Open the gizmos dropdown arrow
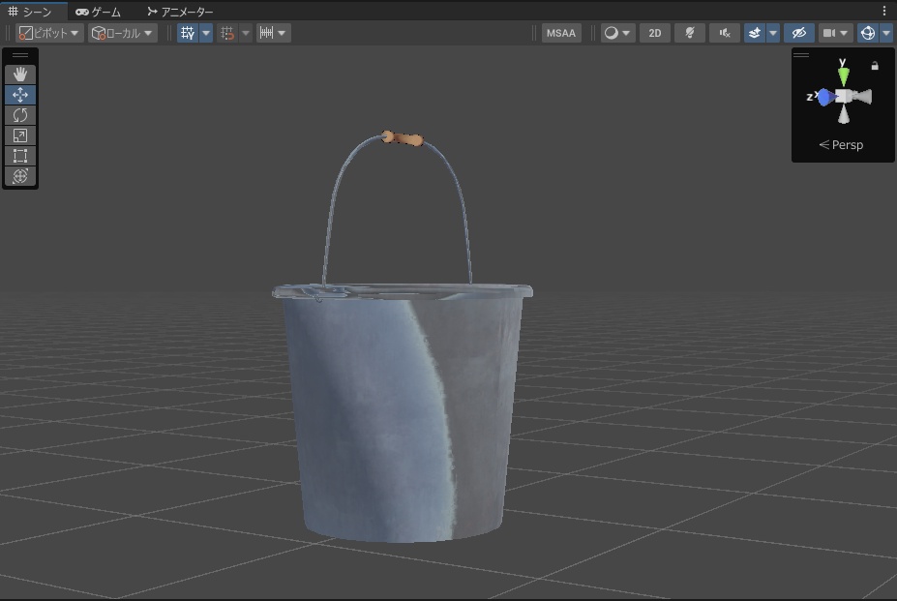Viewport: 897px width, 601px height. pos(886,33)
